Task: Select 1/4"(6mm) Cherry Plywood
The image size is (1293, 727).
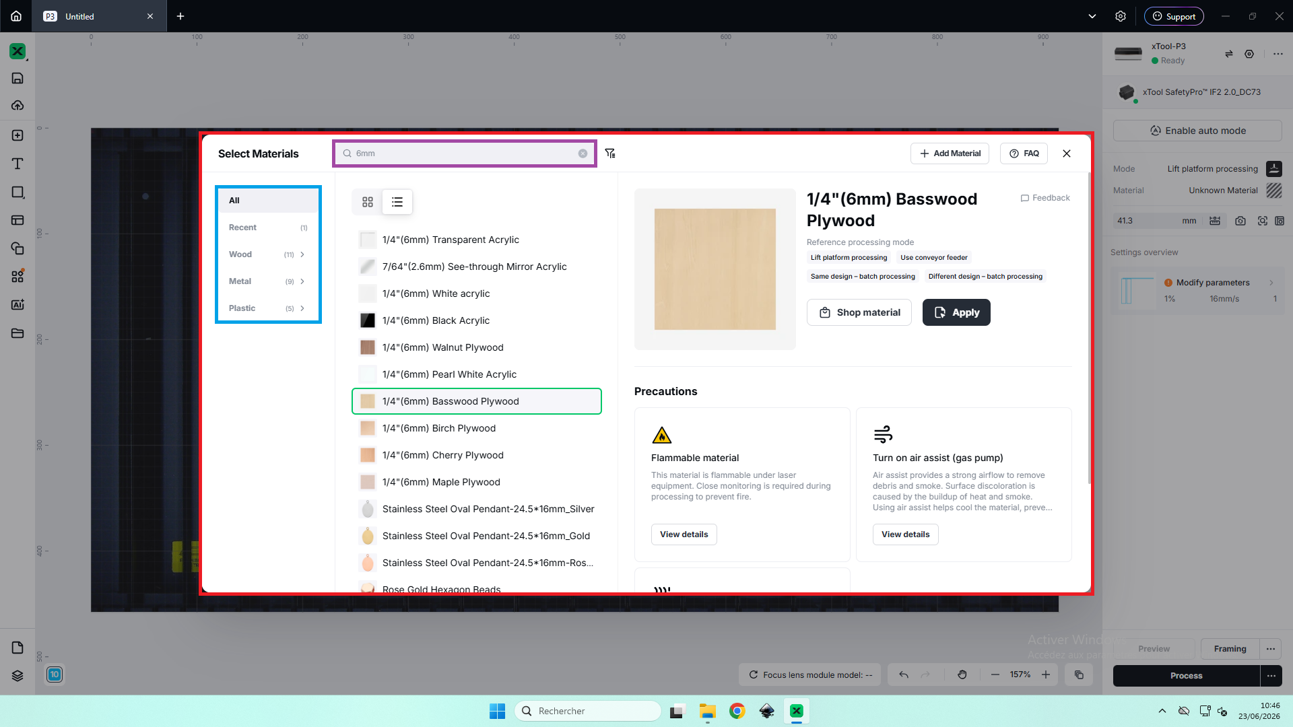Action: click(x=477, y=455)
